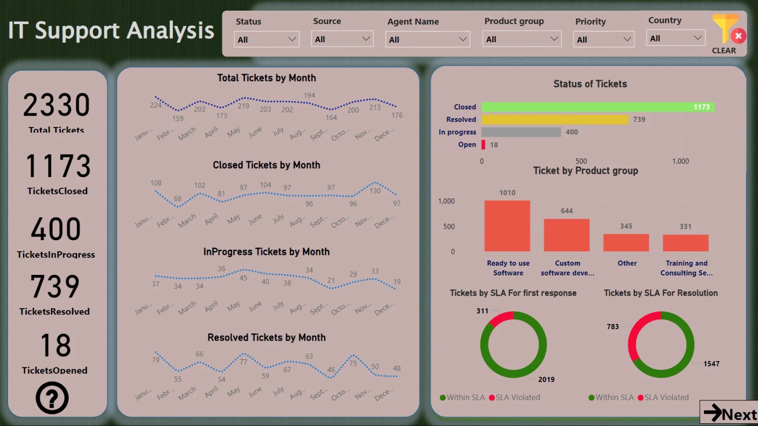The height and width of the screenshot is (426, 758).
Task: Click the 194 label in Total Tickets chart
Action: [309, 95]
